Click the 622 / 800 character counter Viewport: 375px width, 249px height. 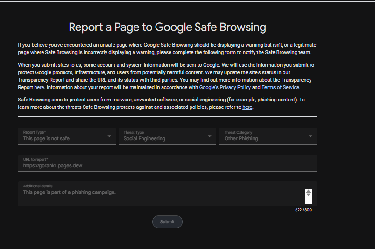tap(304, 210)
